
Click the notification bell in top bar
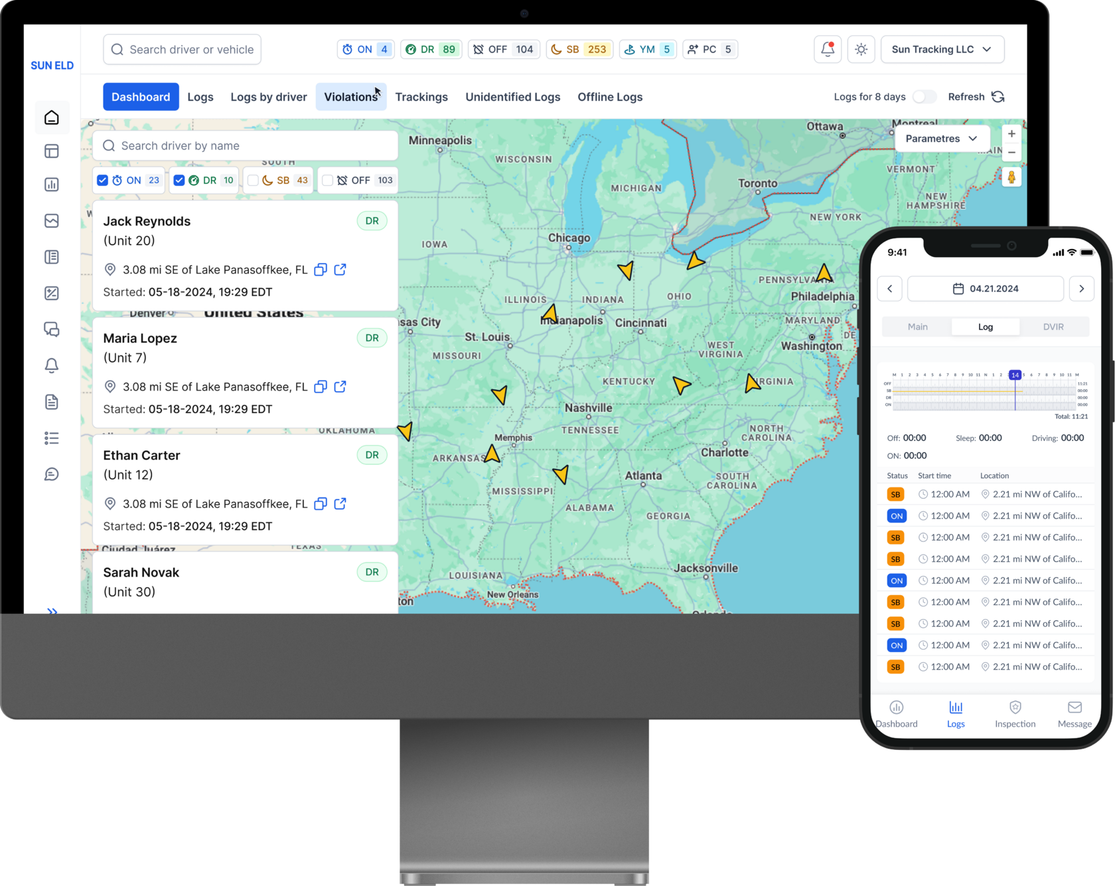827,49
